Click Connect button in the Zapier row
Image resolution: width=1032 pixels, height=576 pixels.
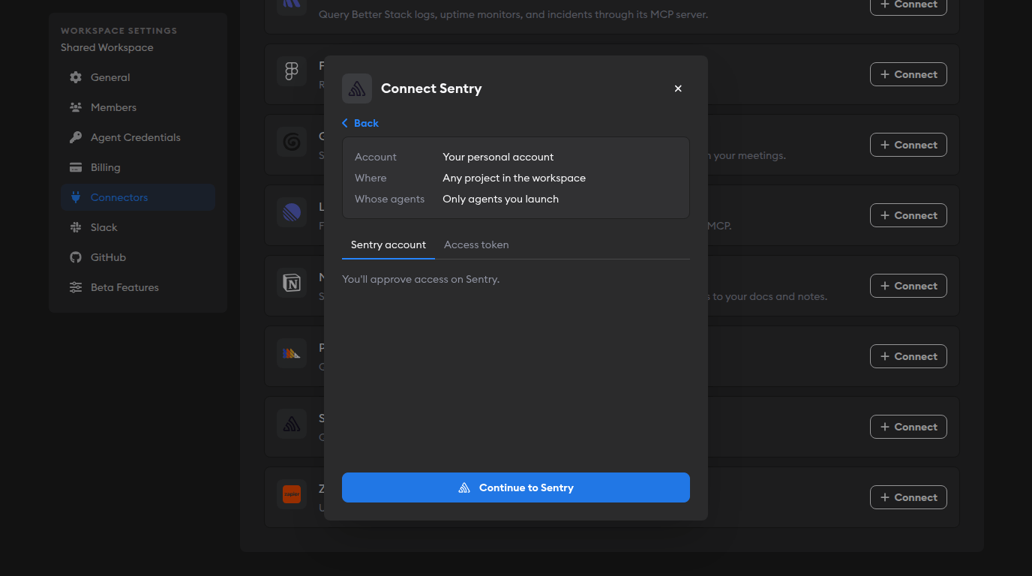click(x=908, y=497)
